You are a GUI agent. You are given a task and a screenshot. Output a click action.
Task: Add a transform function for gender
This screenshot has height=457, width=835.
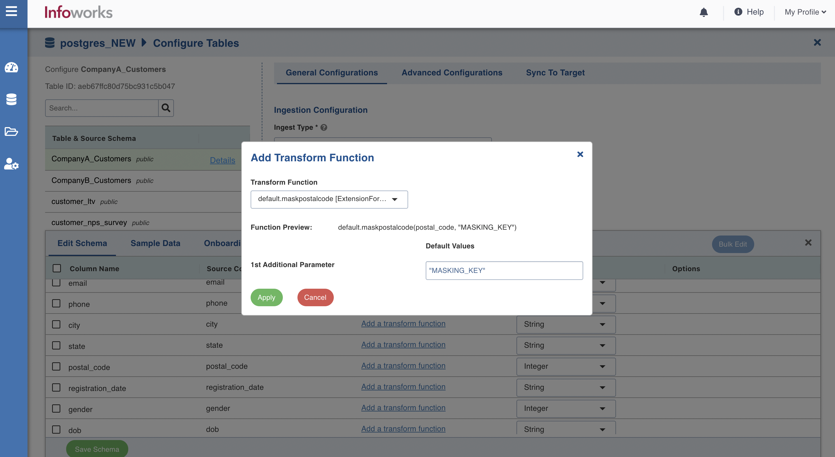403,408
